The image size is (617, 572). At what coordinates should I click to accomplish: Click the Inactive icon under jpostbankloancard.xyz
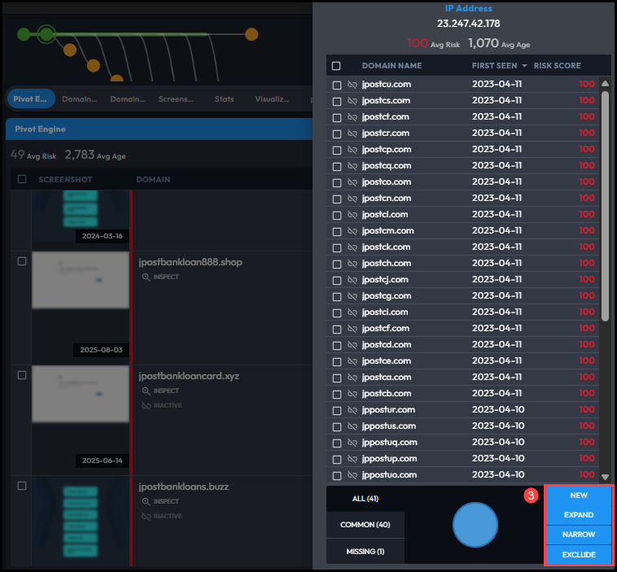tap(147, 405)
